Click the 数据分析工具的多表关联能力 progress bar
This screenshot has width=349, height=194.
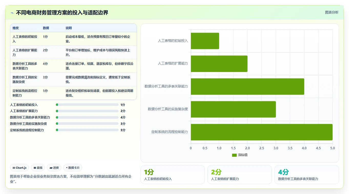tap(87, 117)
